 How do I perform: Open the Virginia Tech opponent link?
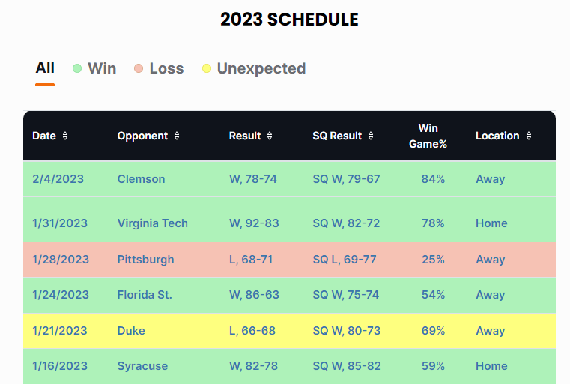click(152, 223)
